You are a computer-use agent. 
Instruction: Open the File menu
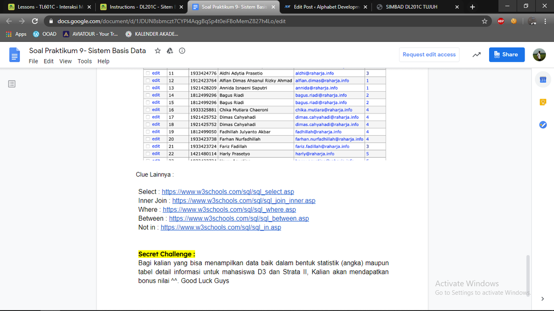[33, 61]
